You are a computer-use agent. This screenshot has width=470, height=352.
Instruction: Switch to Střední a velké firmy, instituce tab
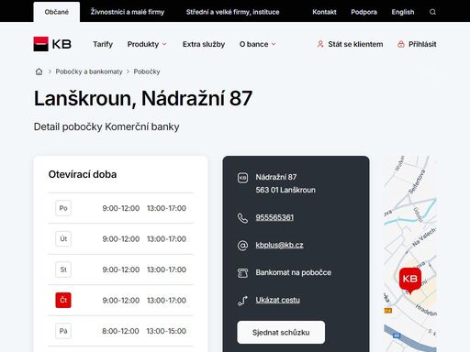(232, 12)
